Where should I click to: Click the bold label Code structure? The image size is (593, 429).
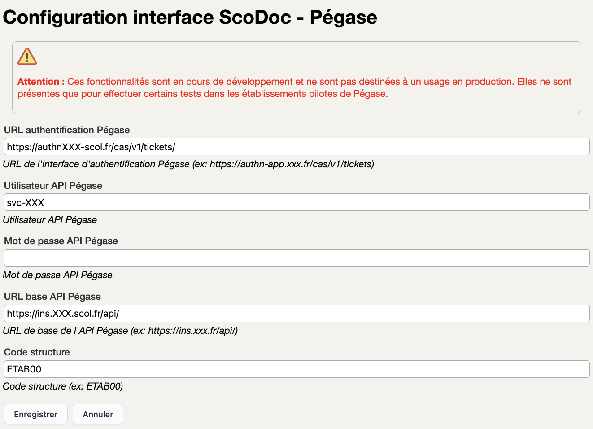pyautogui.click(x=37, y=352)
